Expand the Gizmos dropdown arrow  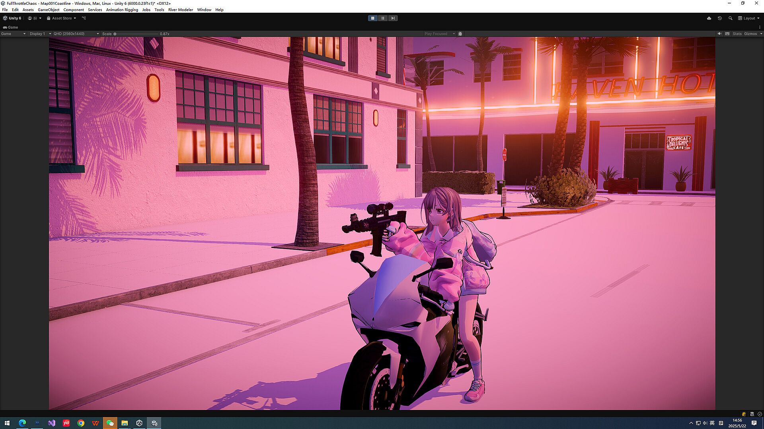point(761,34)
